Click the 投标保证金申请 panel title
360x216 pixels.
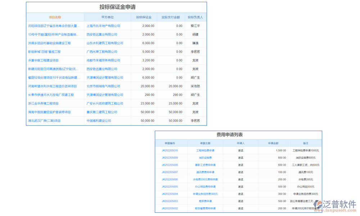point(116,7)
